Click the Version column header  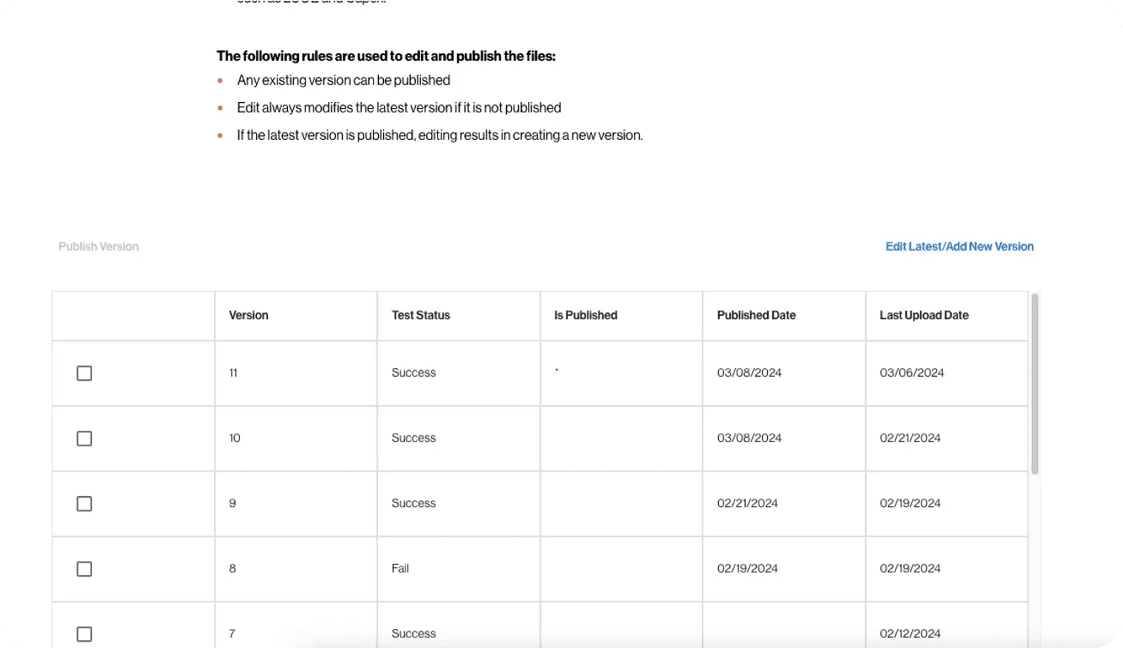249,315
